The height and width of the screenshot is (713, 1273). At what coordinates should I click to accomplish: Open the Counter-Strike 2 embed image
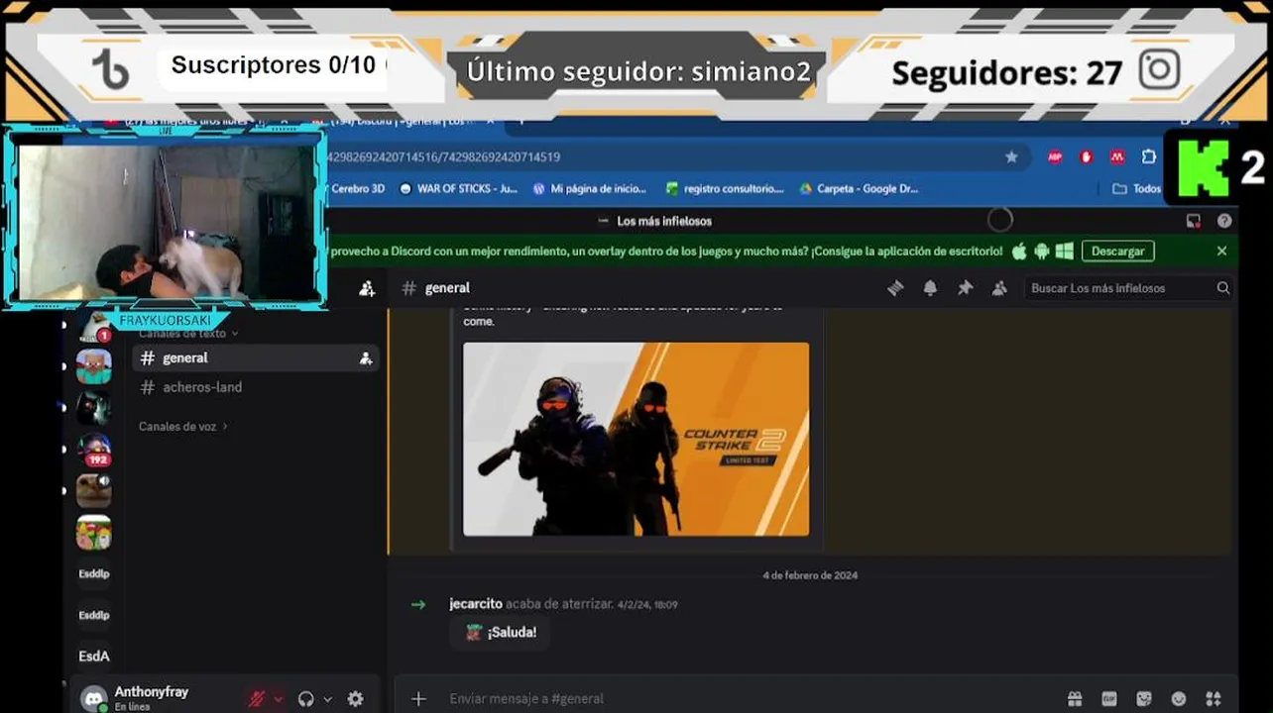click(x=636, y=440)
